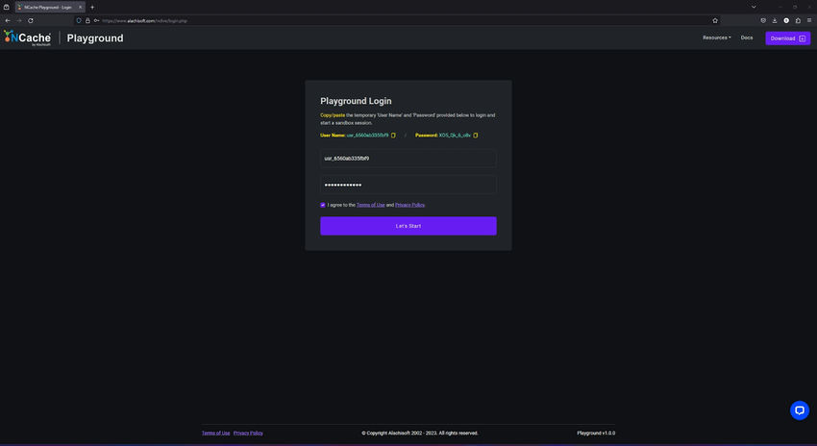This screenshot has width=817, height=446.
Task: Click the Alachisoft copyright notice in footer
Action: tap(420, 433)
